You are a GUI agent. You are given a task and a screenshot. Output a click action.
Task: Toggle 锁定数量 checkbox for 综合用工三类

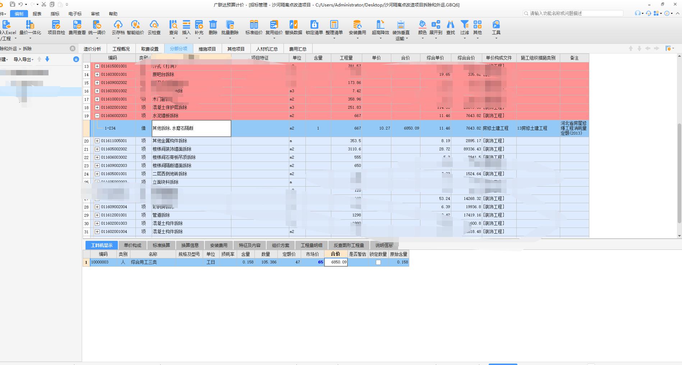(x=378, y=262)
